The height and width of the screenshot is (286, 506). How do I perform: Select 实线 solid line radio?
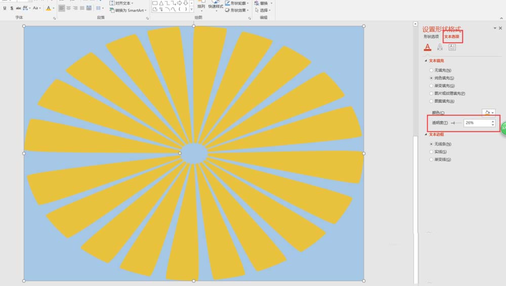coord(431,152)
